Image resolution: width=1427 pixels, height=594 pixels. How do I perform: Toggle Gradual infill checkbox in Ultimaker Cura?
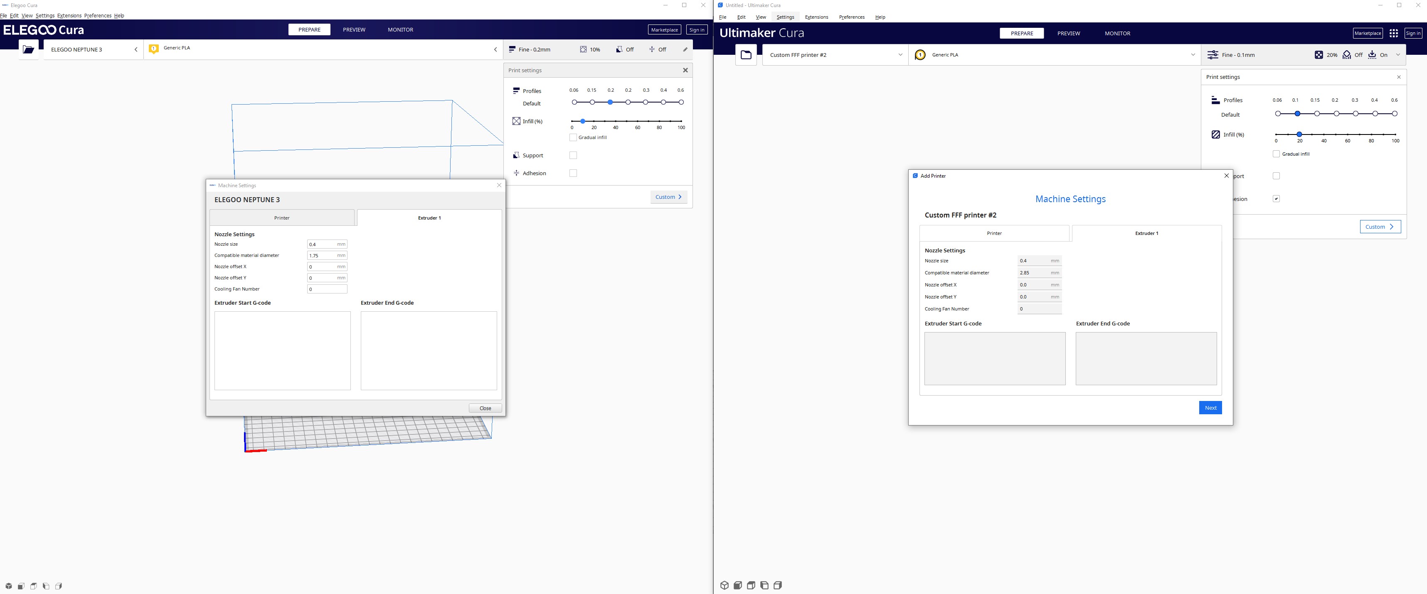[x=1277, y=154]
